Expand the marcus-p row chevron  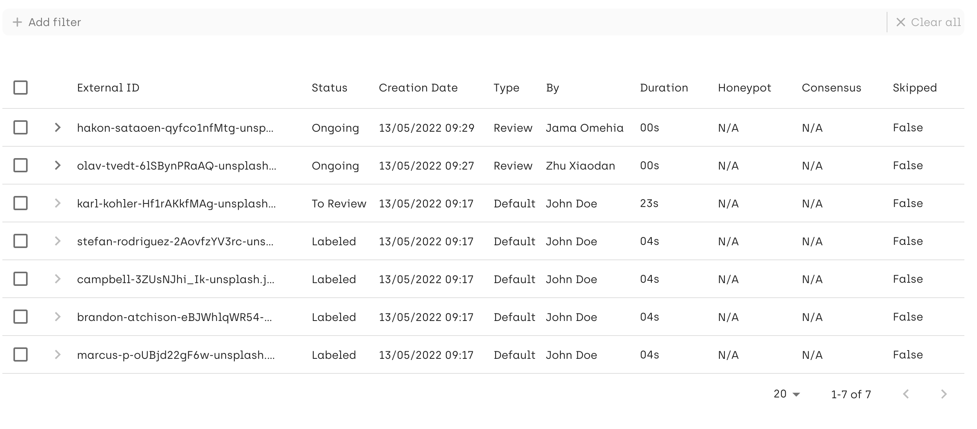click(x=58, y=354)
